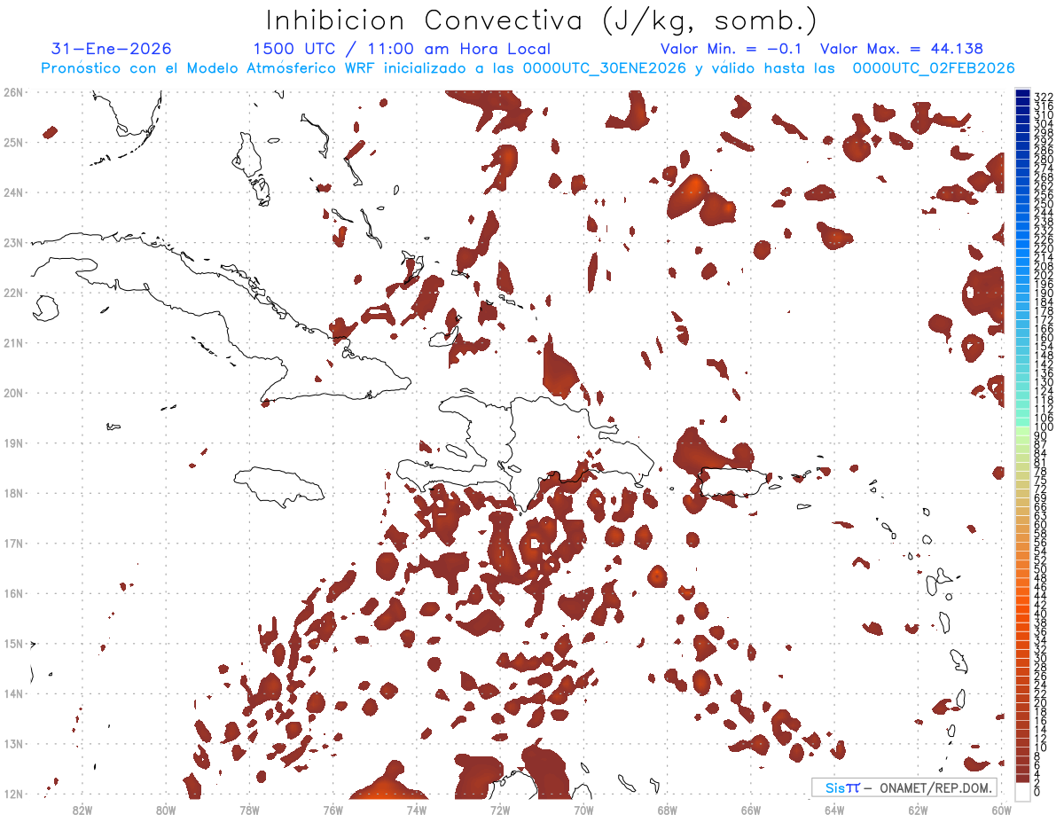Click the longitude label "82W"
Image resolution: width=1064 pixels, height=822 pixels.
(x=82, y=809)
